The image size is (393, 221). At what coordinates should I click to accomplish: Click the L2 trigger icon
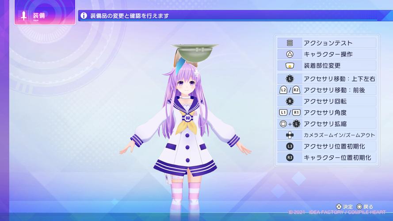(x=283, y=90)
